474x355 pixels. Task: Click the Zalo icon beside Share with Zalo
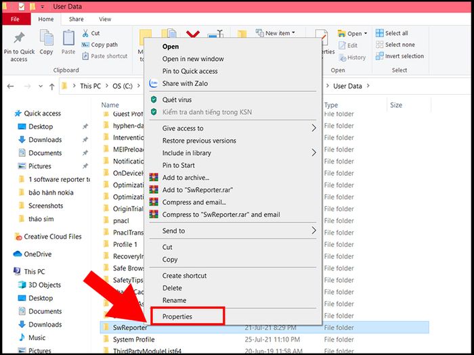pyautogui.click(x=154, y=84)
